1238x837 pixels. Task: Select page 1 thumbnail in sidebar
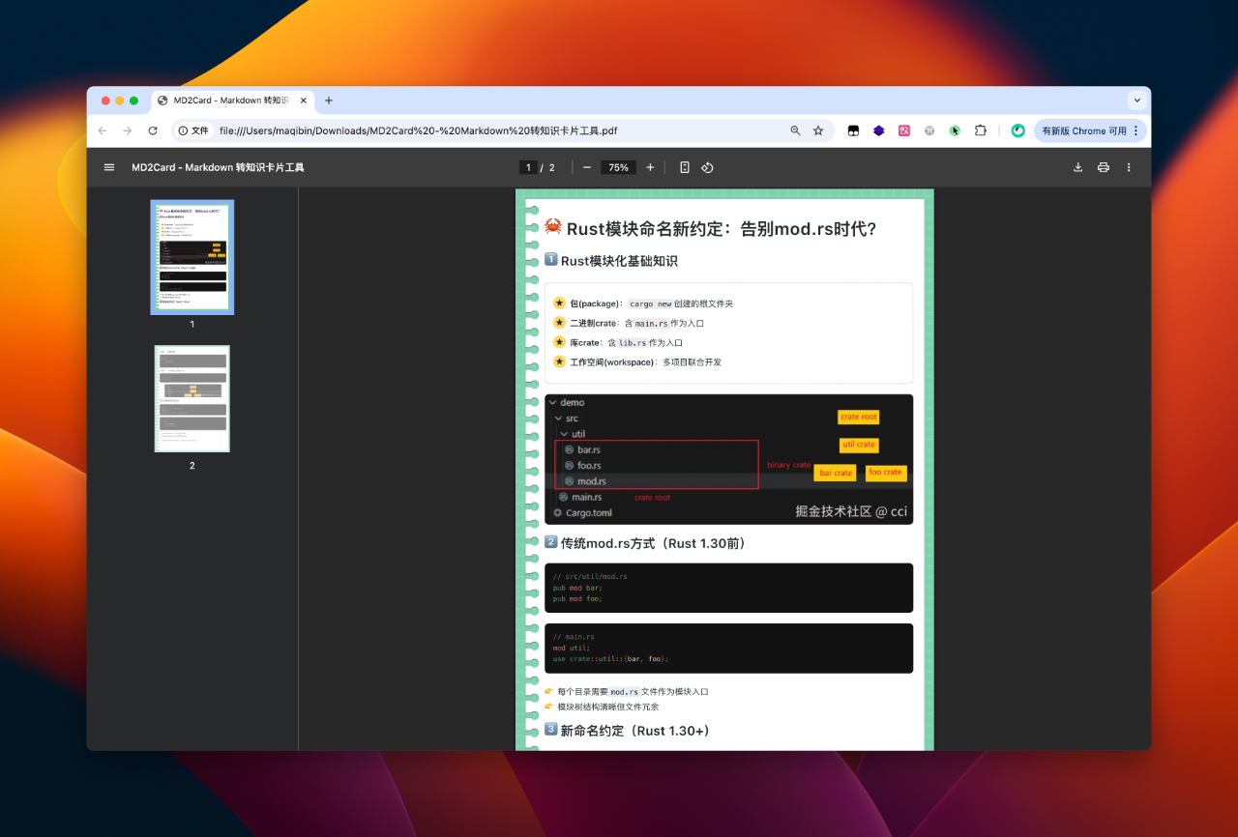[x=192, y=256]
